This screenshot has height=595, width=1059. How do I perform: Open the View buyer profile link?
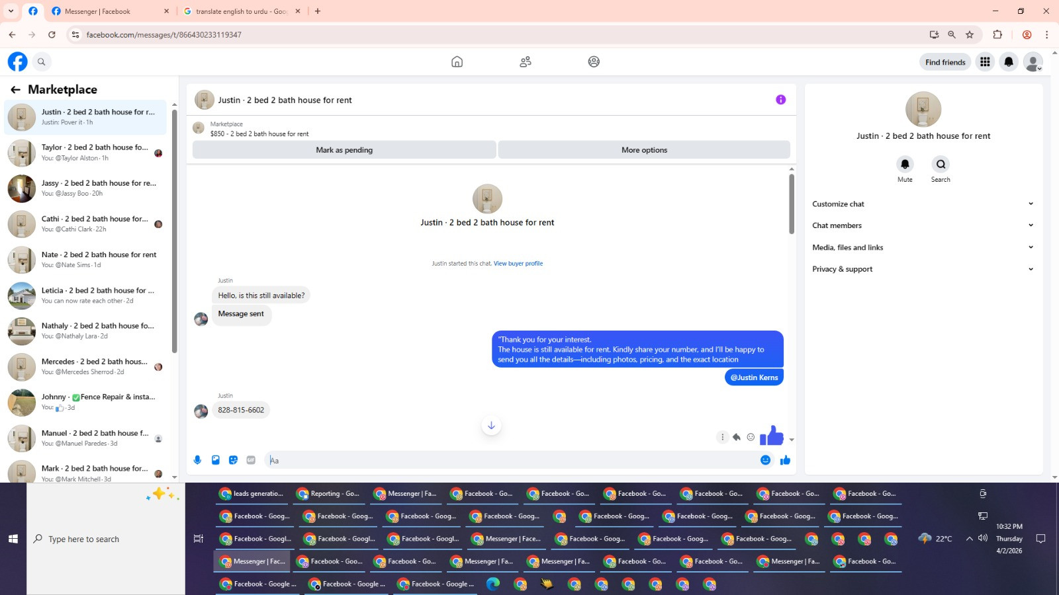point(518,263)
